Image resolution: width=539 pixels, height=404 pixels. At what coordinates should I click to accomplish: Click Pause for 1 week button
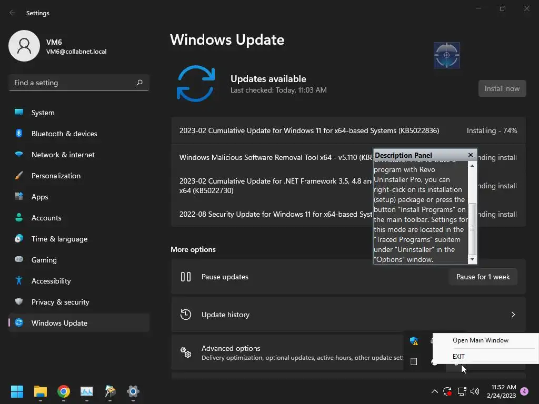point(483,277)
